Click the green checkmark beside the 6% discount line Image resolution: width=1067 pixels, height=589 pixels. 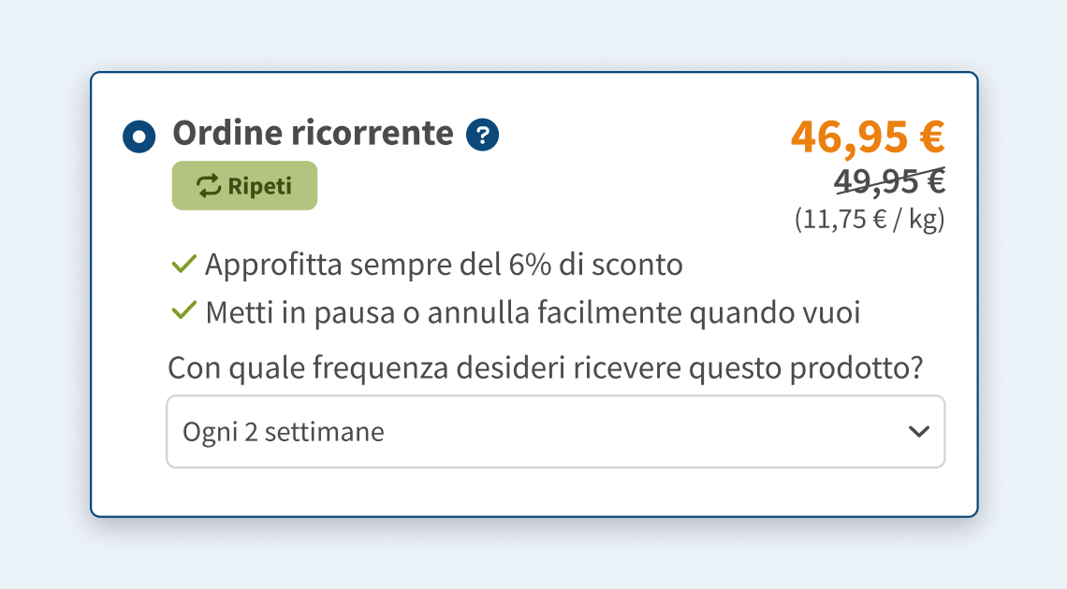pyautogui.click(x=183, y=264)
